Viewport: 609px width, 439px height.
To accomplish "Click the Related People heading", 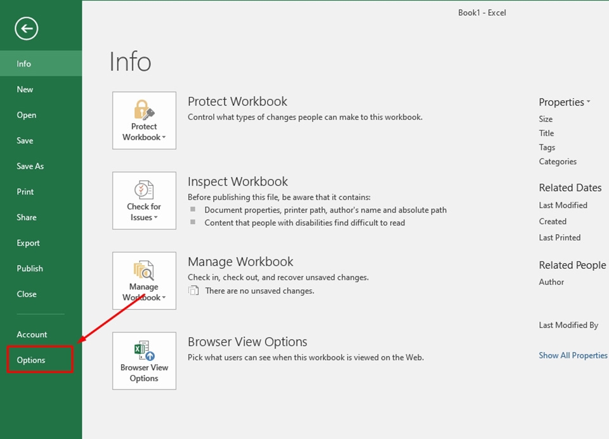I will [572, 265].
